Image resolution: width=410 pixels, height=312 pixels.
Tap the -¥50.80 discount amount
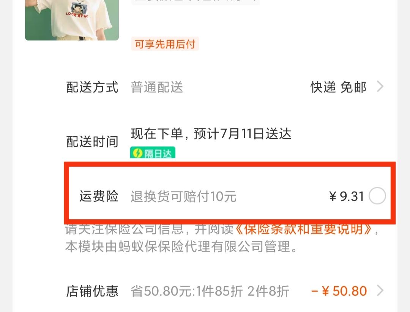point(339,291)
